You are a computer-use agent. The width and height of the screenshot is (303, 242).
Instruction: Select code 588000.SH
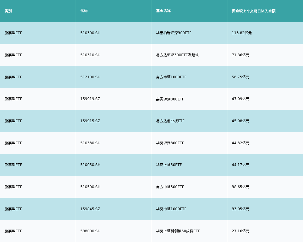tap(90, 231)
